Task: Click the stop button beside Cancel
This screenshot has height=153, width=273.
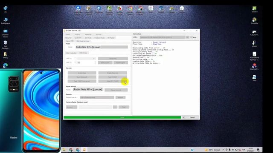Action: [x=183, y=117]
